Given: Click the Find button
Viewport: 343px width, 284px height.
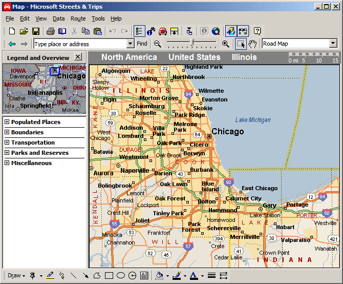Looking at the screenshot, I should click(x=142, y=44).
